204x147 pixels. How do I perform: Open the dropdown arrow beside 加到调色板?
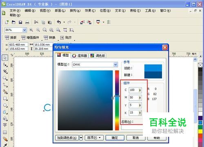pyautogui.click(x=81, y=138)
